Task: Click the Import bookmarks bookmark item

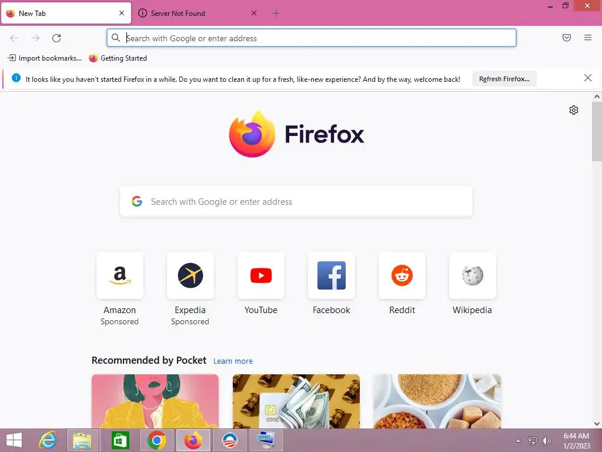Action: (x=45, y=58)
